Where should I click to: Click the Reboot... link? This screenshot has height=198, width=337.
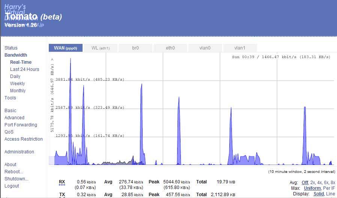14,172
